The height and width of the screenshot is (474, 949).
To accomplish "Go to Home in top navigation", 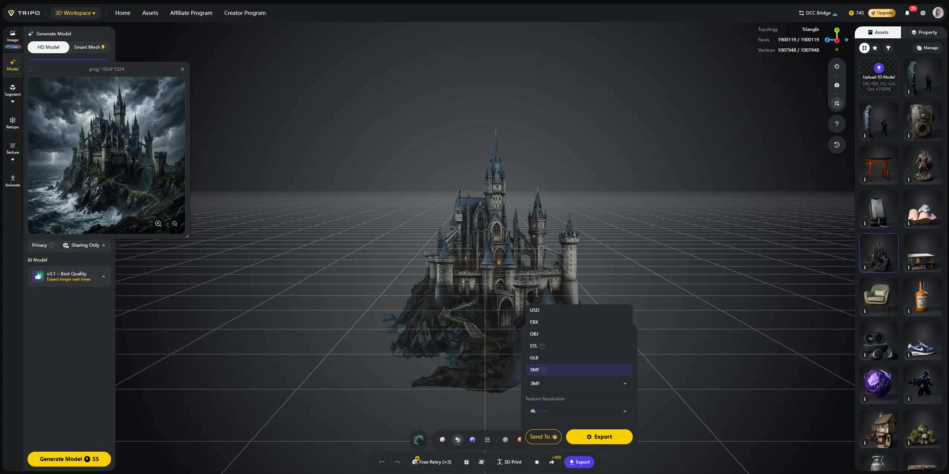I will [123, 13].
